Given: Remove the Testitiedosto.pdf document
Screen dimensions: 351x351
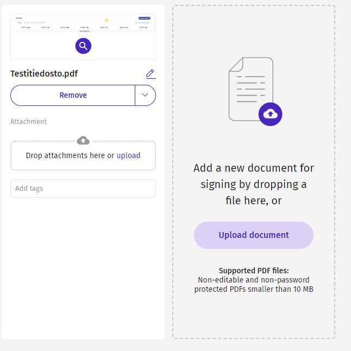Looking at the screenshot, I should click(x=73, y=95).
